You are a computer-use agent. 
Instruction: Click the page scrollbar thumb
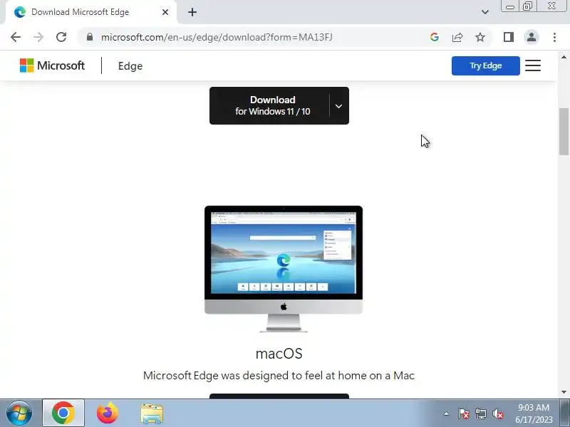(564, 132)
